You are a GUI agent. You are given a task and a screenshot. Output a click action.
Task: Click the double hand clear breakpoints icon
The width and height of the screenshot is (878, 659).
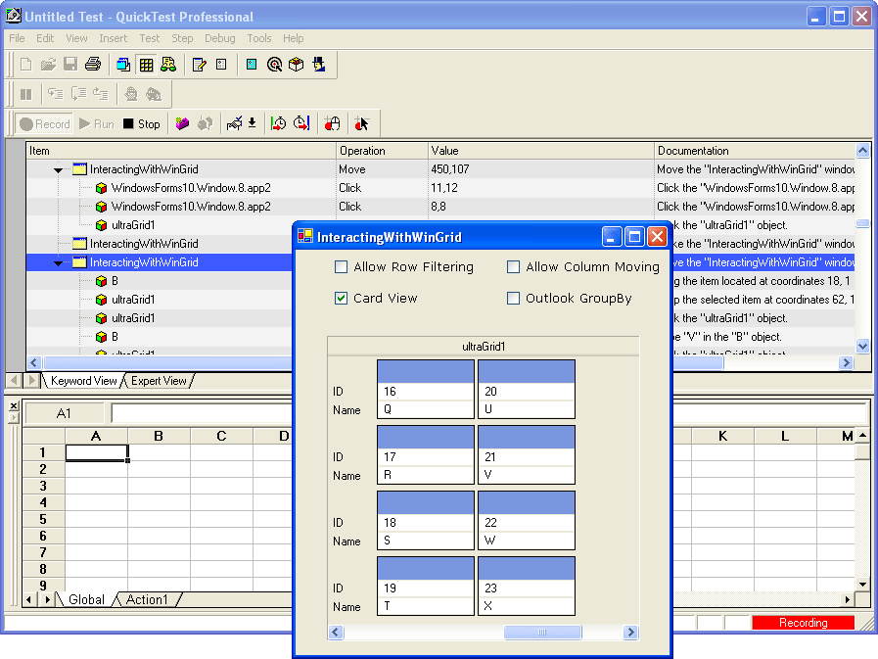click(x=154, y=94)
